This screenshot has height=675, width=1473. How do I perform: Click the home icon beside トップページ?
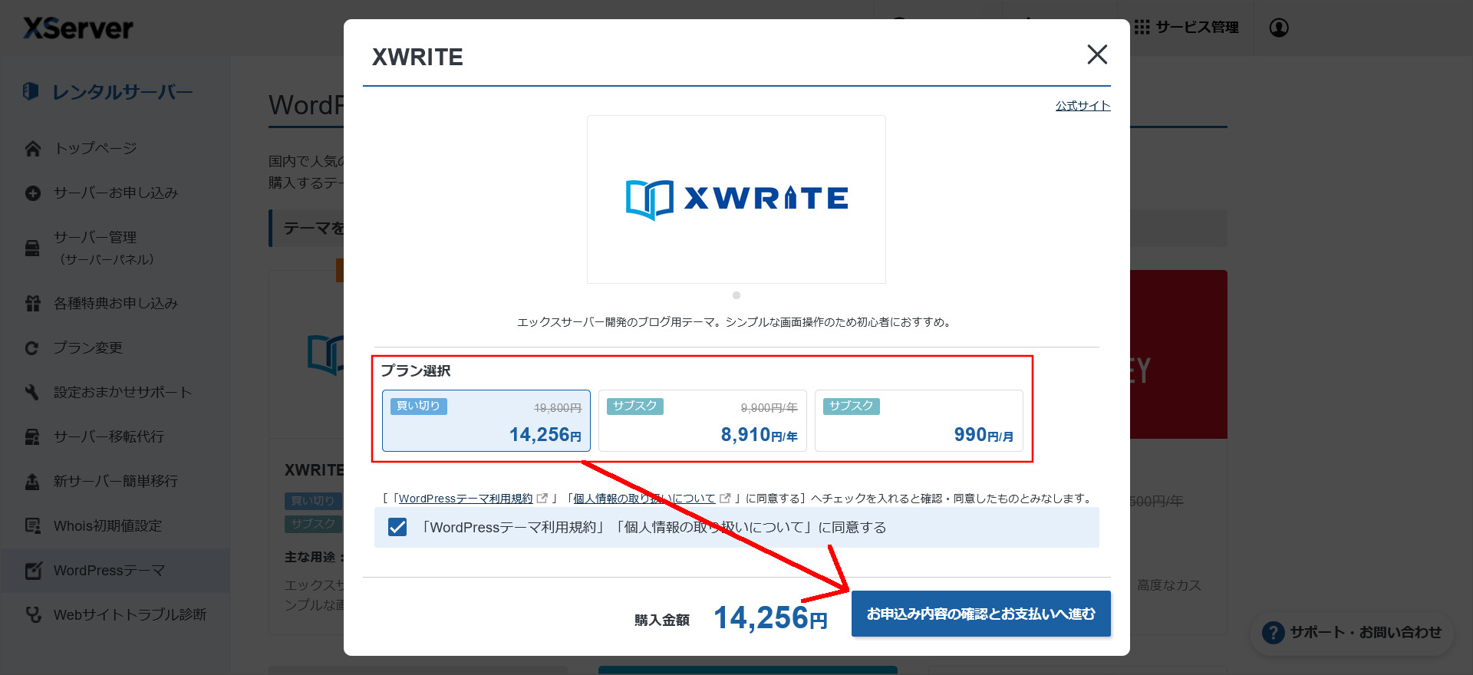pos(32,148)
